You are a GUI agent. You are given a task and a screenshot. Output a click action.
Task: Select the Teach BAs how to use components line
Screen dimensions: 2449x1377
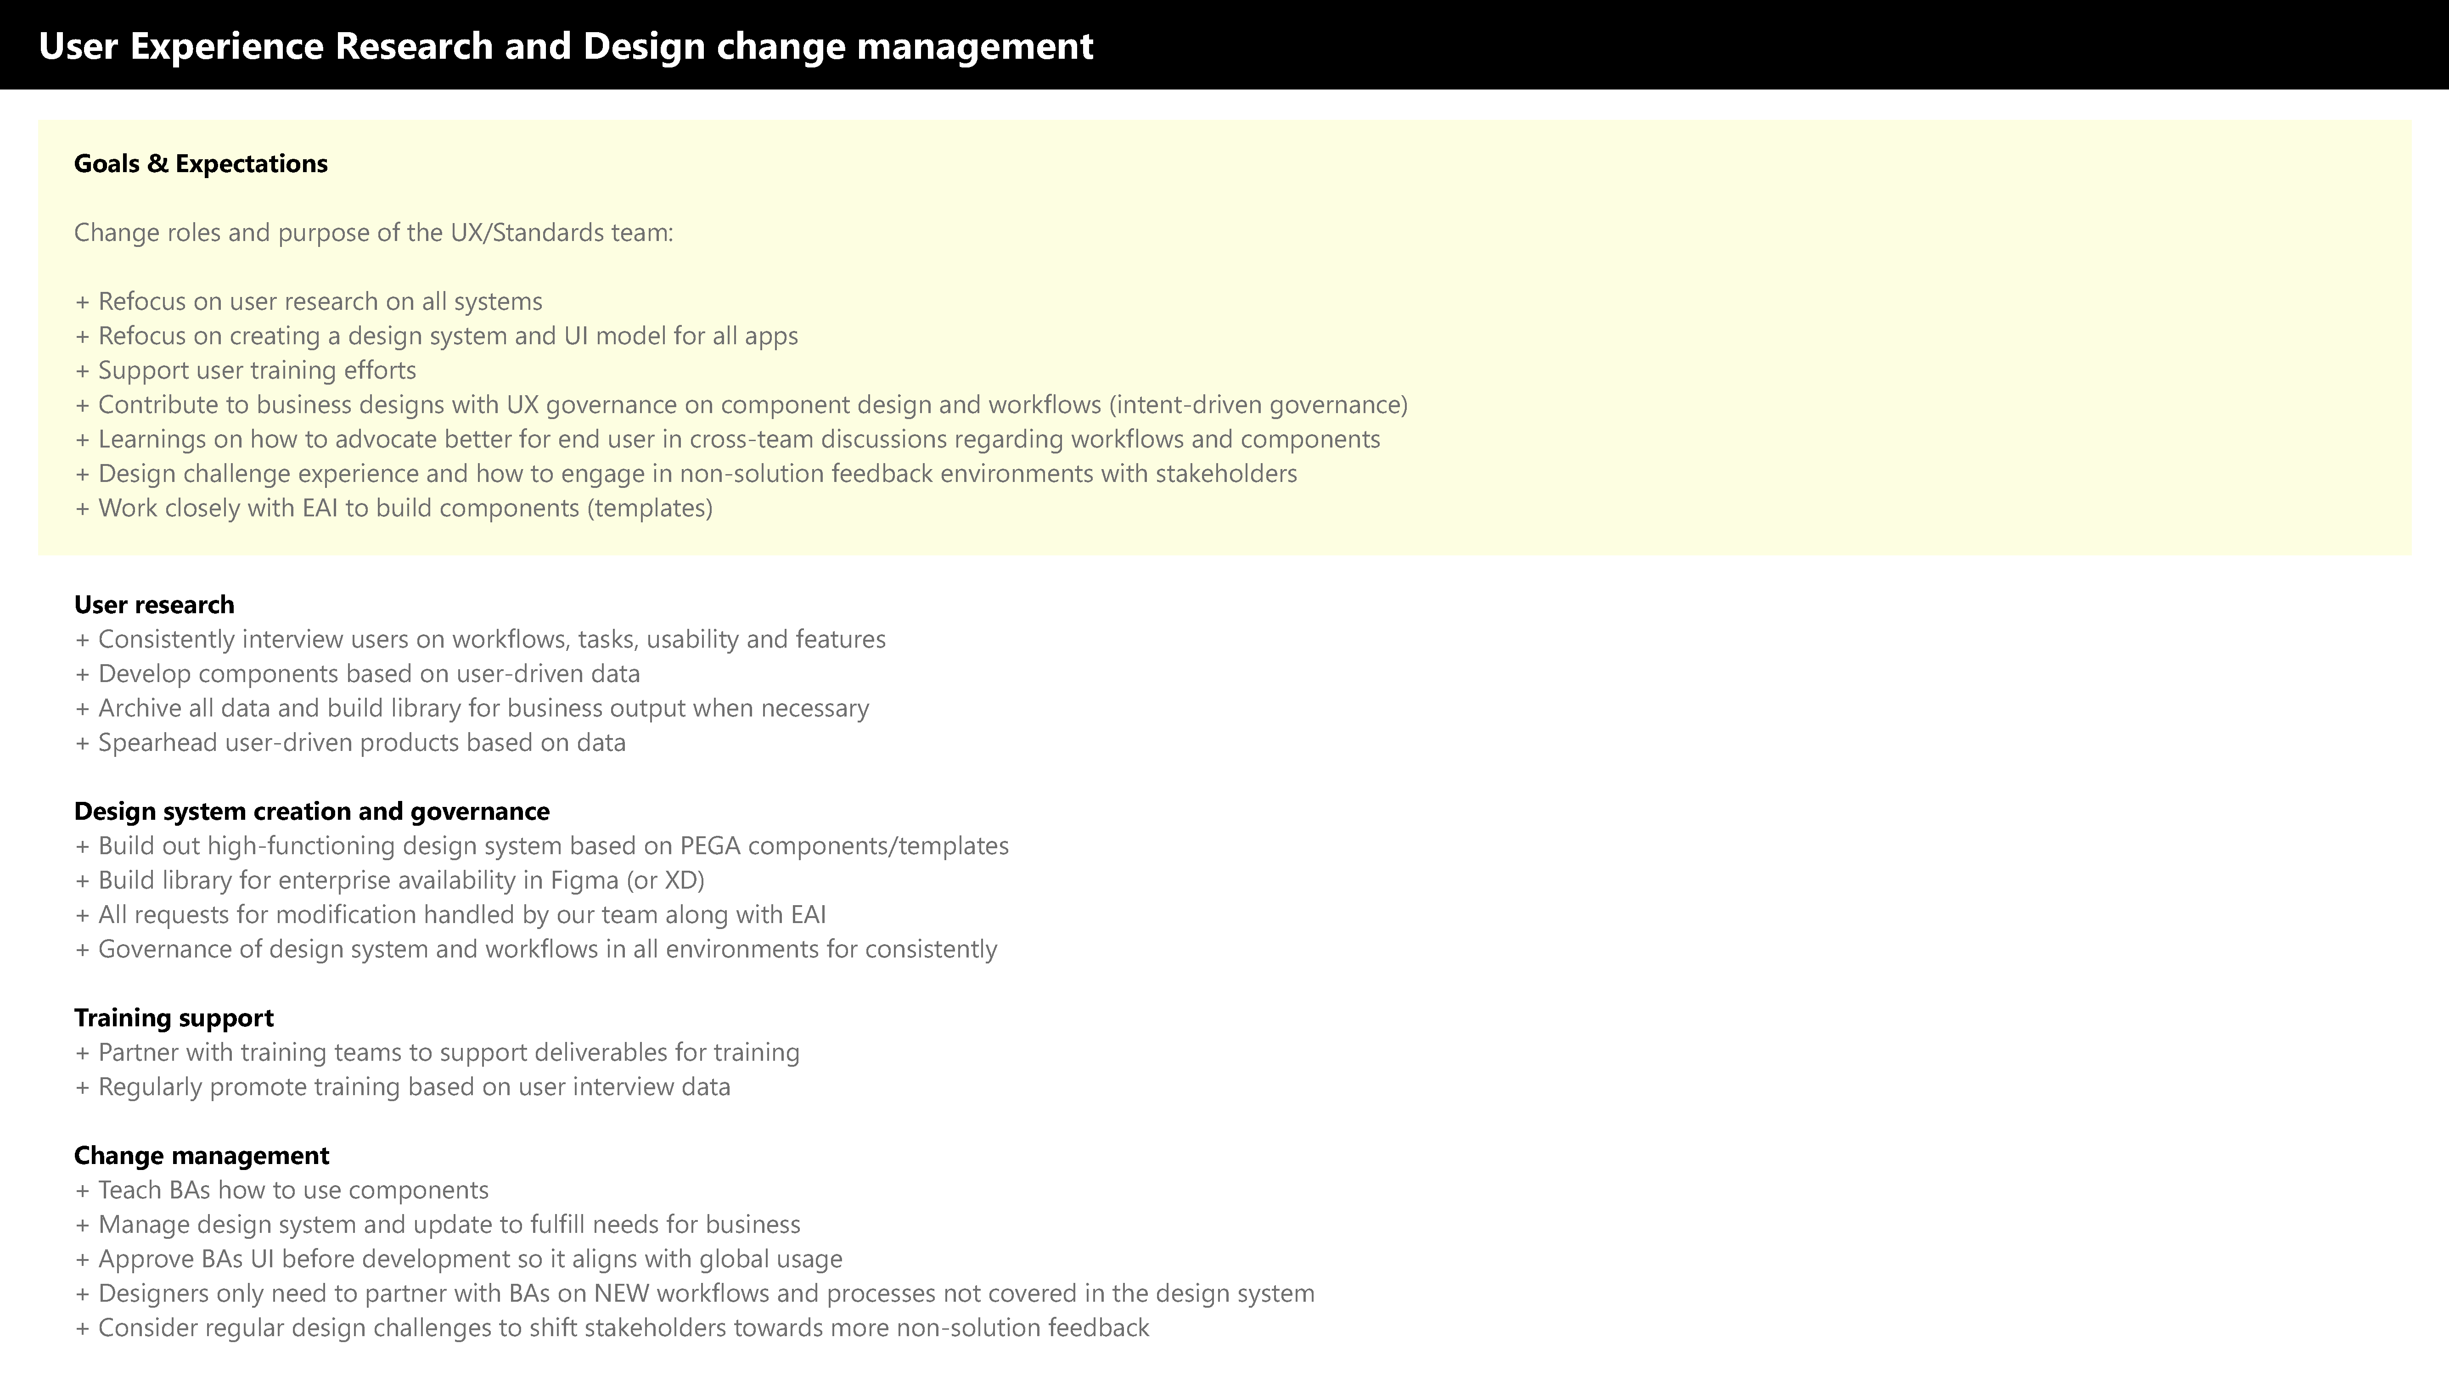[x=281, y=1190]
